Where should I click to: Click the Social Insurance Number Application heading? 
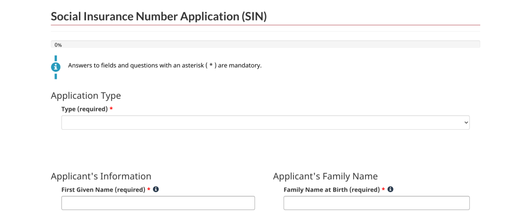pos(159,16)
